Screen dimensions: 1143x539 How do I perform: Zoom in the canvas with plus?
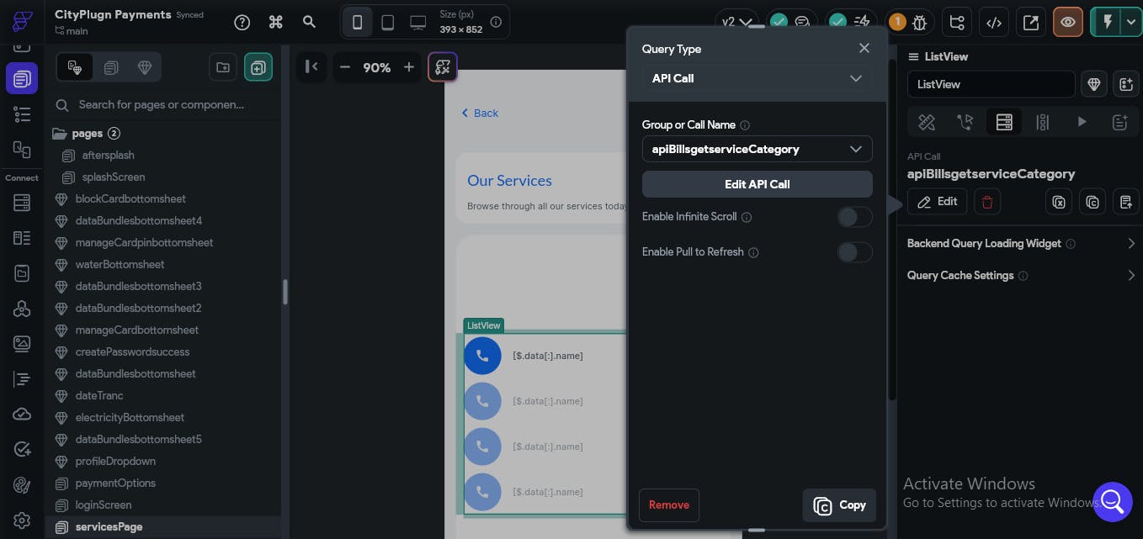409,67
